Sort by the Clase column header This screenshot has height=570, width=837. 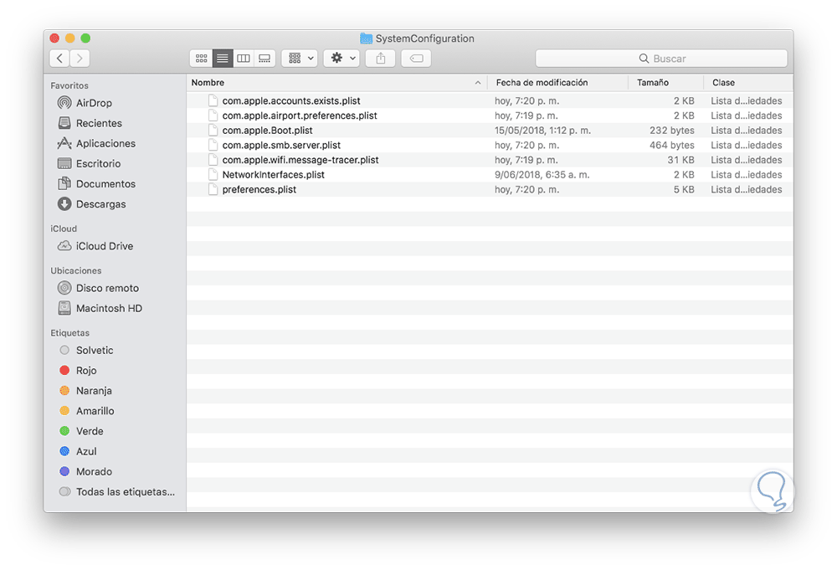tap(748, 83)
